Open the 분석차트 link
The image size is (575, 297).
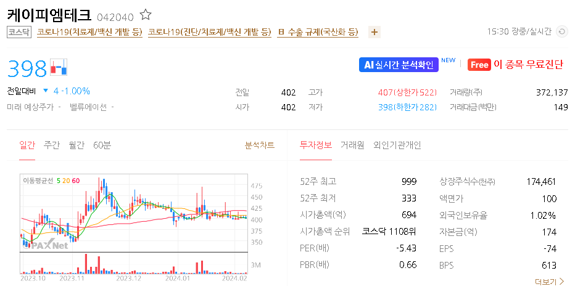coord(260,145)
